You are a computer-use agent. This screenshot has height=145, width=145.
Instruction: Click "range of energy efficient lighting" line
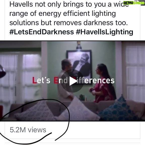63,14
